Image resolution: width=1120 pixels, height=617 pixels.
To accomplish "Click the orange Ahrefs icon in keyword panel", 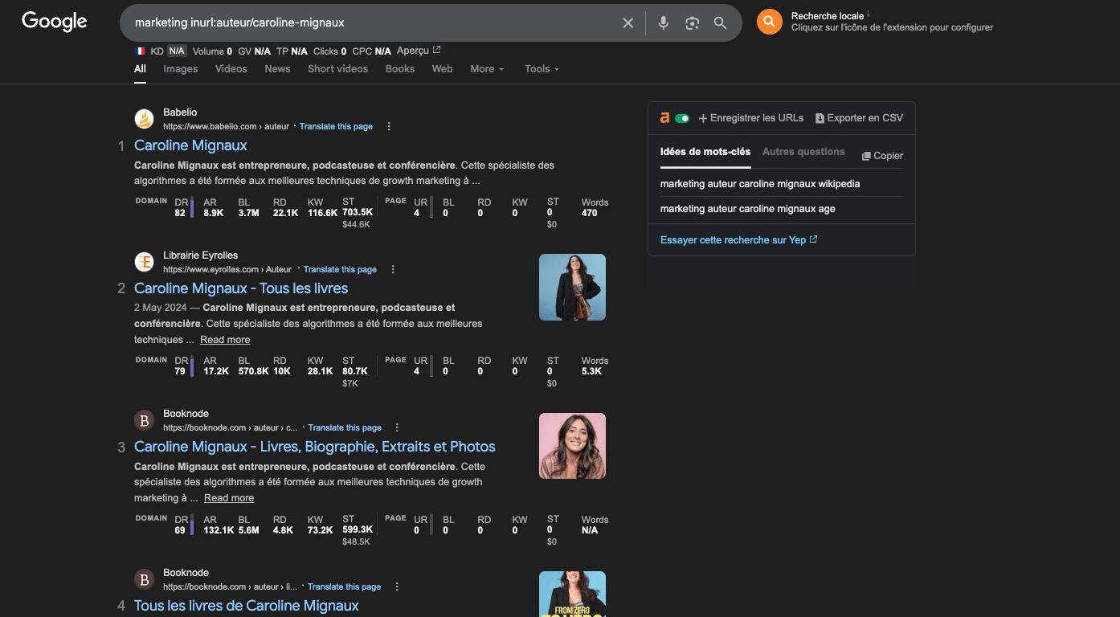I will click(664, 116).
